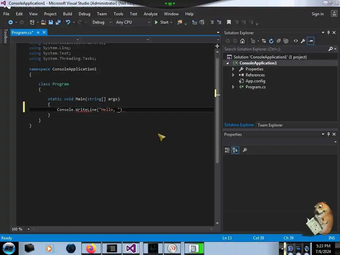Open Properties via Solution Explorer wrench icon

click(303, 41)
